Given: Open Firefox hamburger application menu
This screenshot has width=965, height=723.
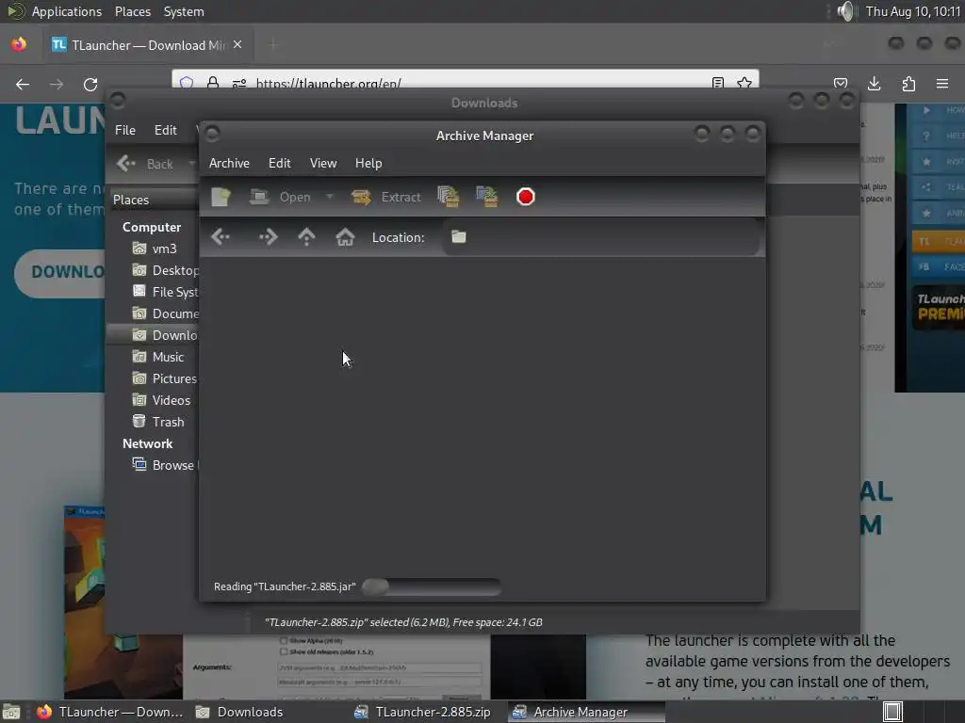Looking at the screenshot, I should point(942,84).
